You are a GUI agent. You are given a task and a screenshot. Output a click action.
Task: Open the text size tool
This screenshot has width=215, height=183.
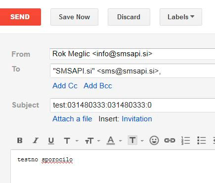click(x=89, y=141)
